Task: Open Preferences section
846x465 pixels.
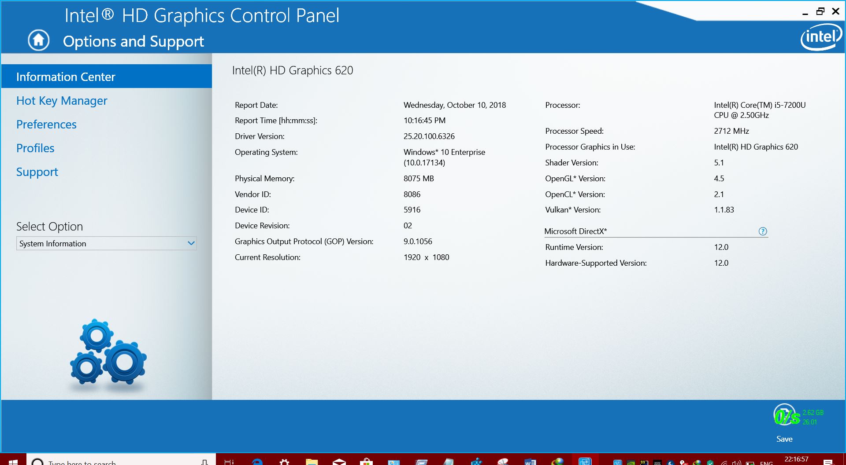Action: (x=46, y=124)
